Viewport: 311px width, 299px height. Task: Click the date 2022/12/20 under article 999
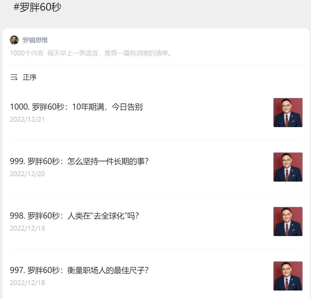[27, 174]
